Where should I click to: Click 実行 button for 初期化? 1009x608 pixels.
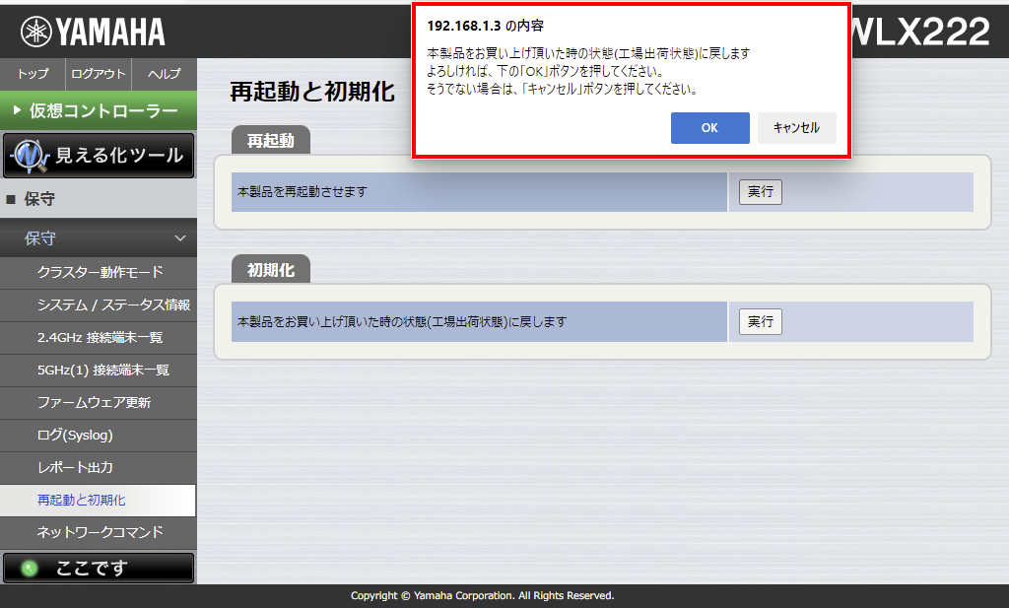point(760,321)
